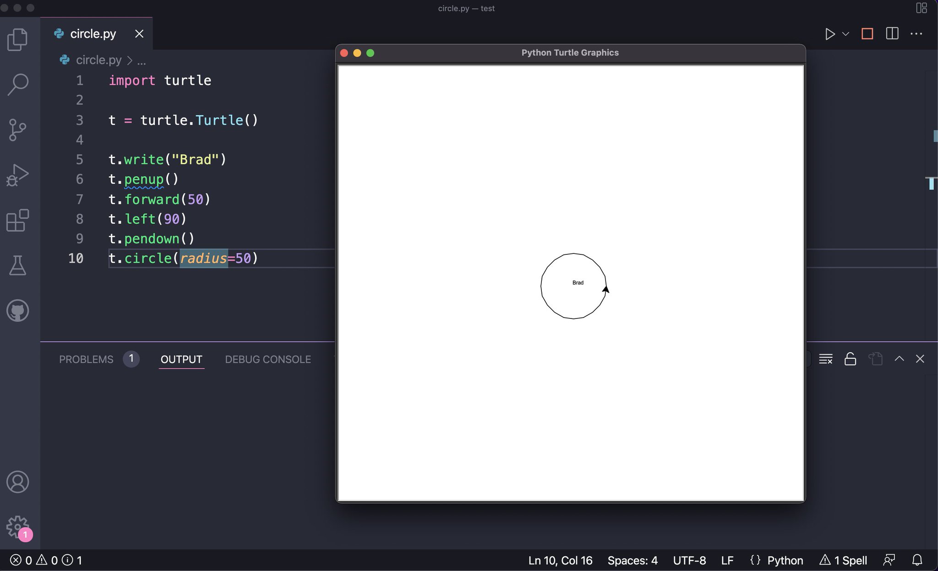This screenshot has width=938, height=571.
Task: Maximize the panel with the chevron up
Action: click(899, 359)
